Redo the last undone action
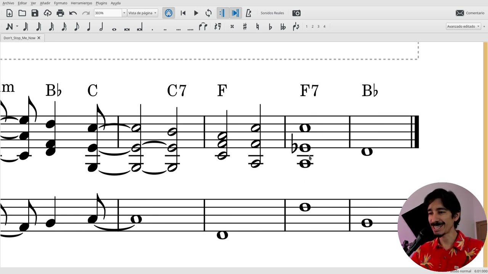This screenshot has height=274, width=488. click(86, 13)
